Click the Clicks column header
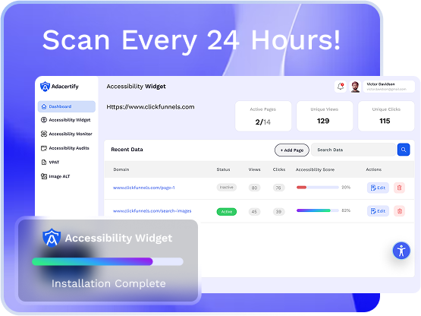Screen dimensions: 421x316 coord(279,169)
